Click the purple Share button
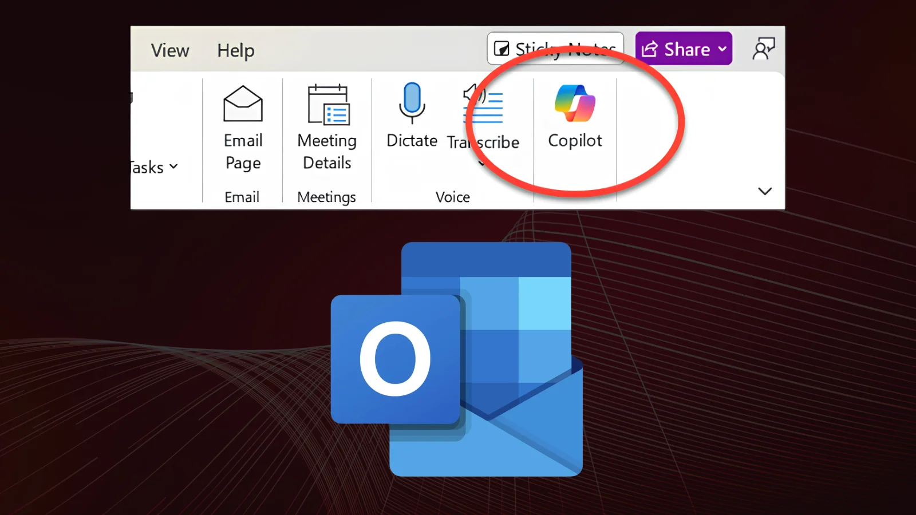Viewport: 916px width, 515px height. point(684,49)
